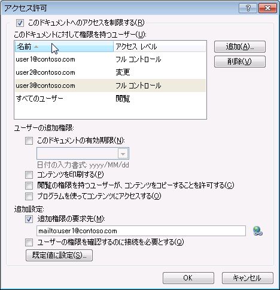This screenshot has height=290, width=280.
Task: Select user3@contoso.com row
Action: click(x=110, y=86)
